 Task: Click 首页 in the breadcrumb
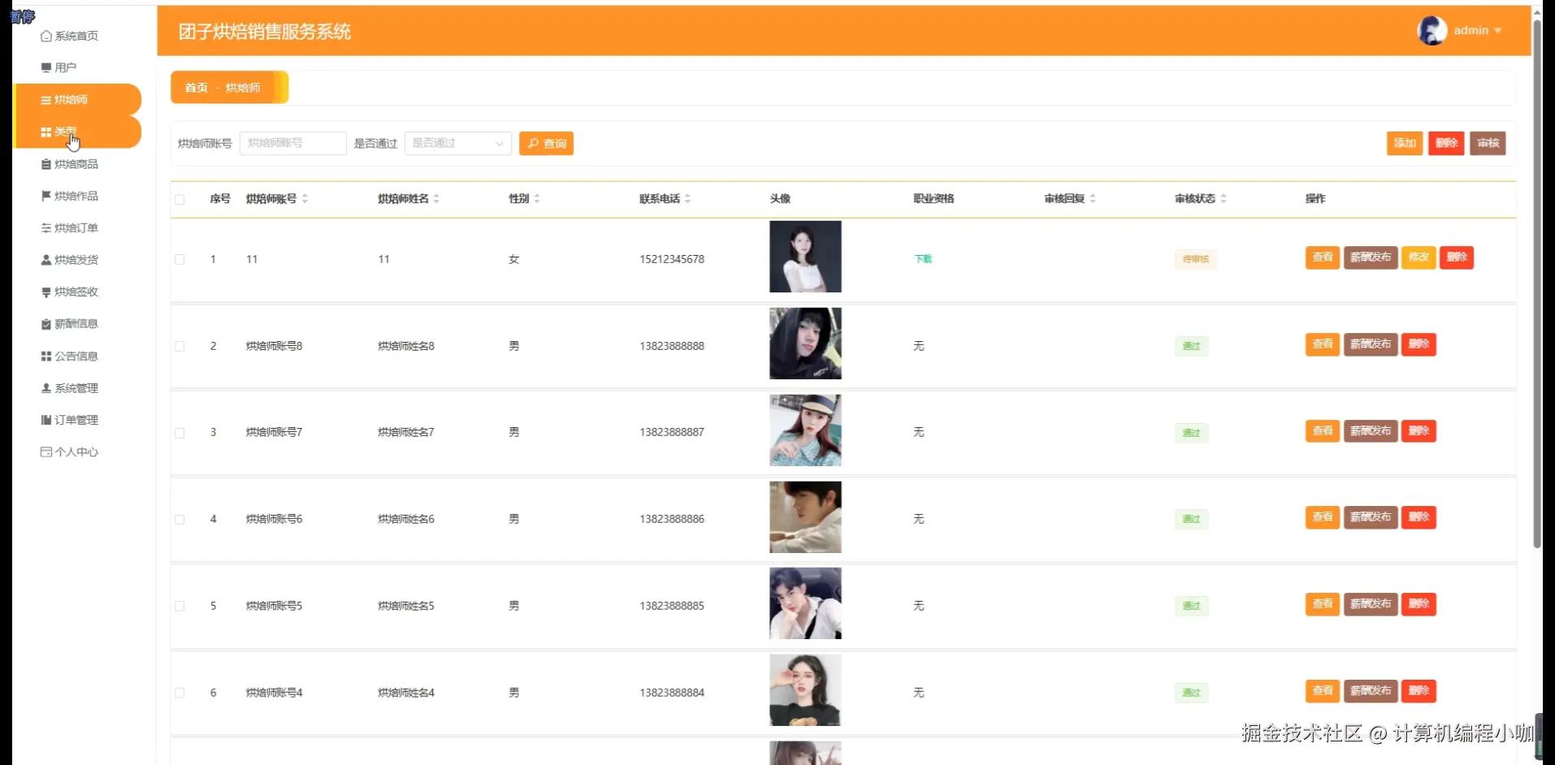(x=197, y=88)
